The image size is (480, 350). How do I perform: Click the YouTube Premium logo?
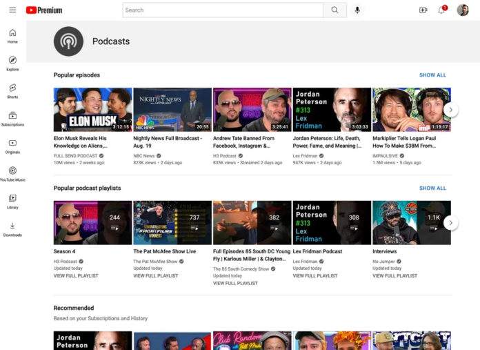pos(44,10)
